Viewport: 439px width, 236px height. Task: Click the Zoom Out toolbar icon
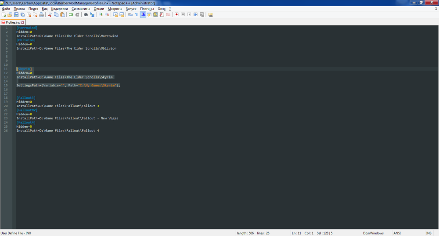[107, 14]
